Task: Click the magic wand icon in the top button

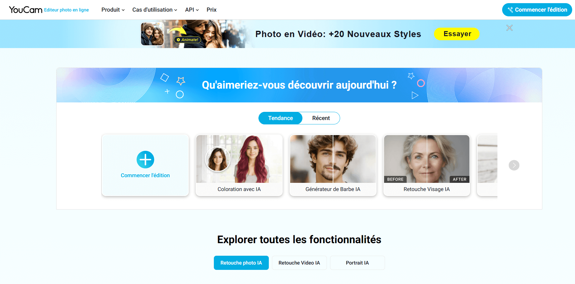Action: coord(510,10)
